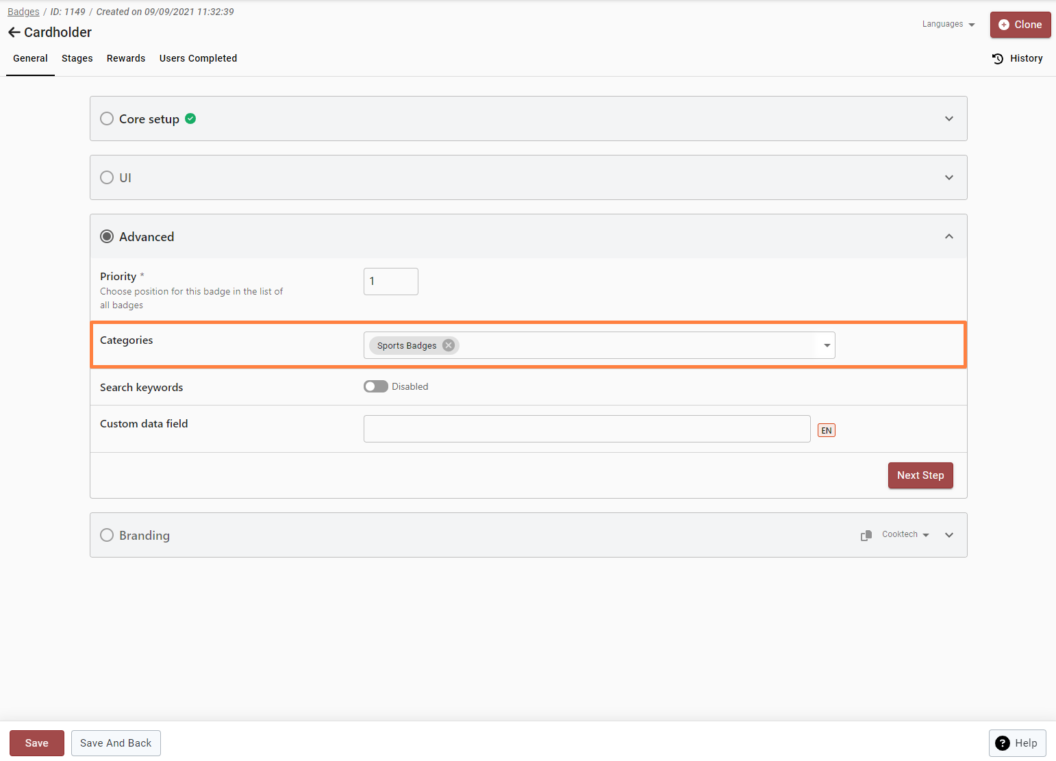This screenshot has height=761, width=1056.
Task: Select the Branding radio button
Action: coord(107,535)
